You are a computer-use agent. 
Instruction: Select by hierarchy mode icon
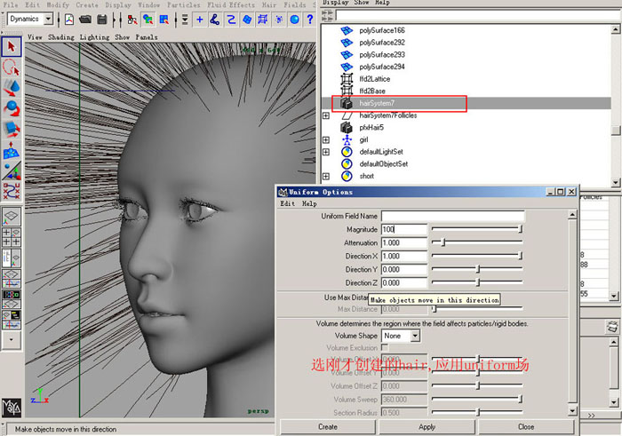(x=132, y=19)
